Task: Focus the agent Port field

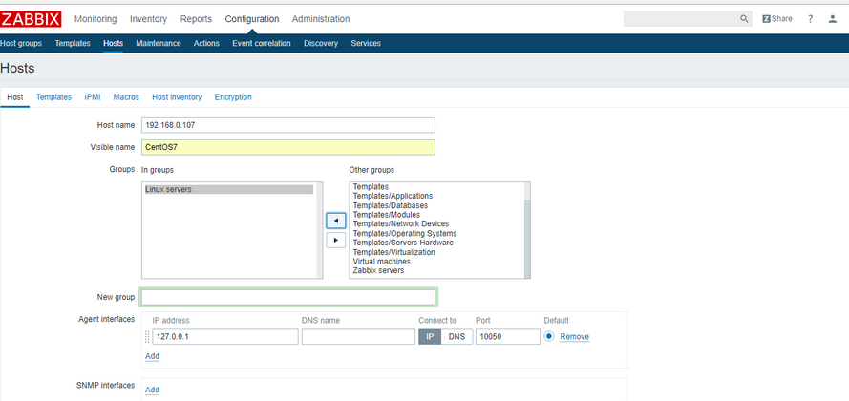Action: coord(508,337)
